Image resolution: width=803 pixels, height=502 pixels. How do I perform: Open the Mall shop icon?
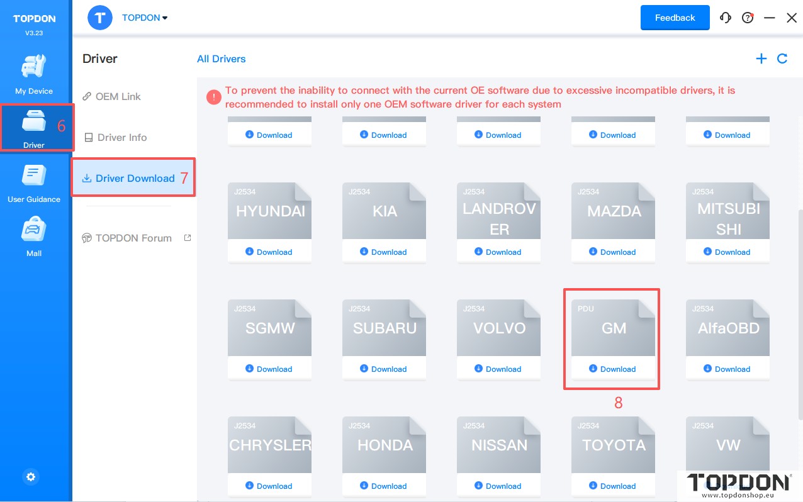coord(34,237)
